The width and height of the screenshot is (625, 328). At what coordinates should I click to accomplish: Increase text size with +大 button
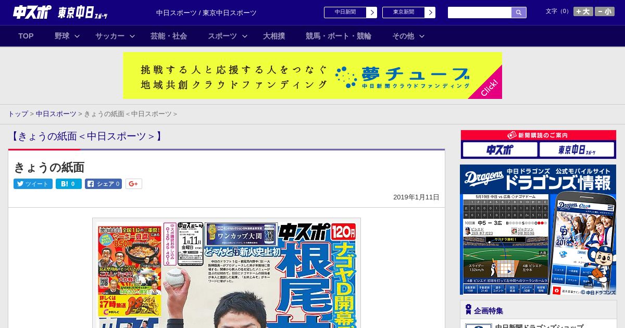(x=583, y=11)
